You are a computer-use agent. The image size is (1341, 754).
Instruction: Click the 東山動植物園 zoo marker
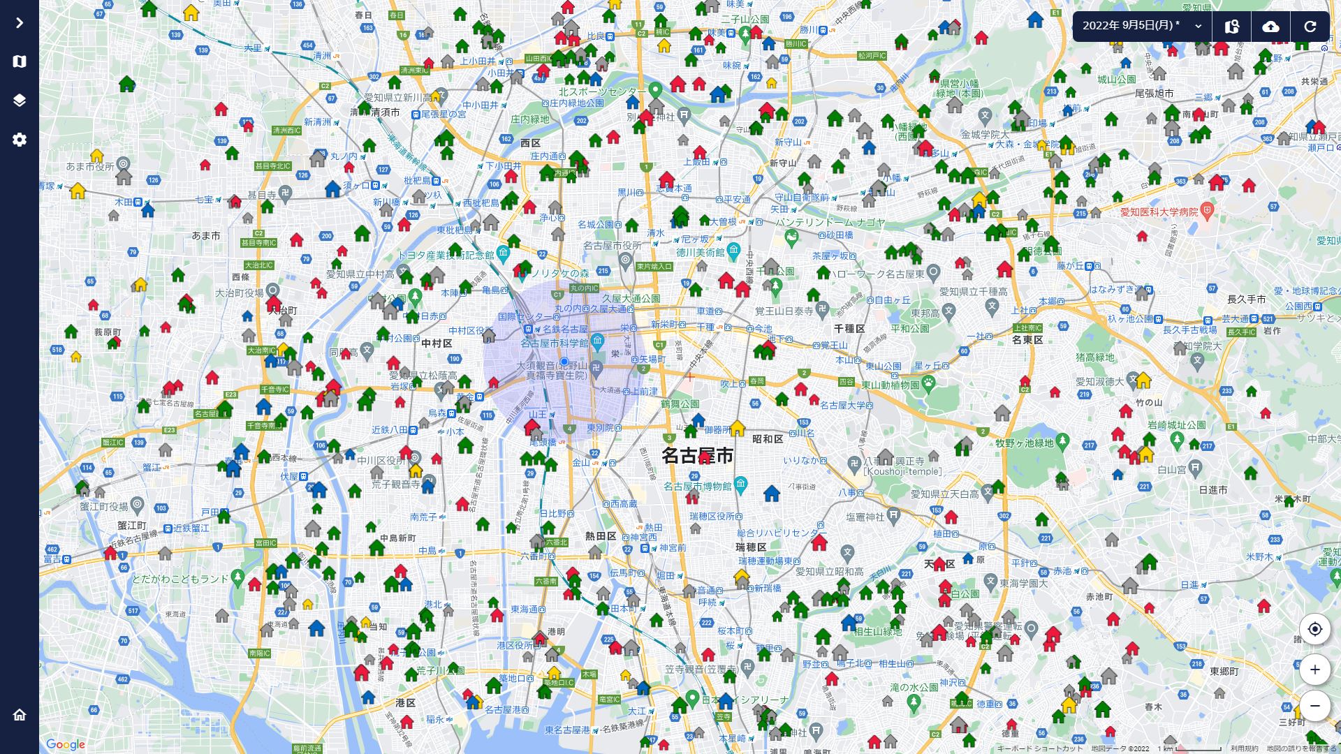click(x=928, y=383)
